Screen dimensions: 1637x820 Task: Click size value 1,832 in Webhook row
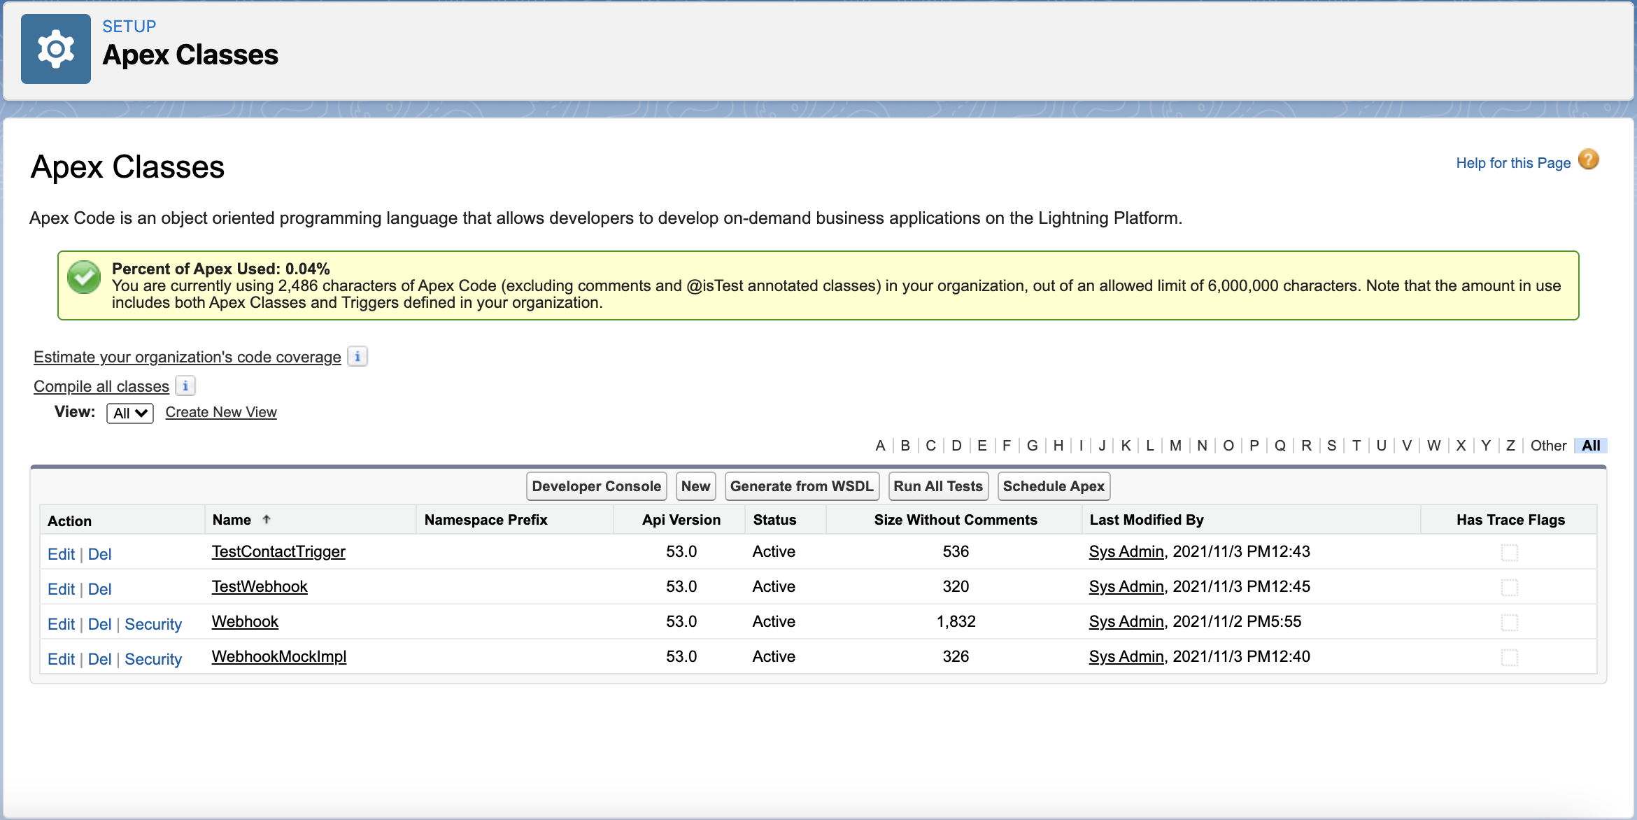coord(956,621)
